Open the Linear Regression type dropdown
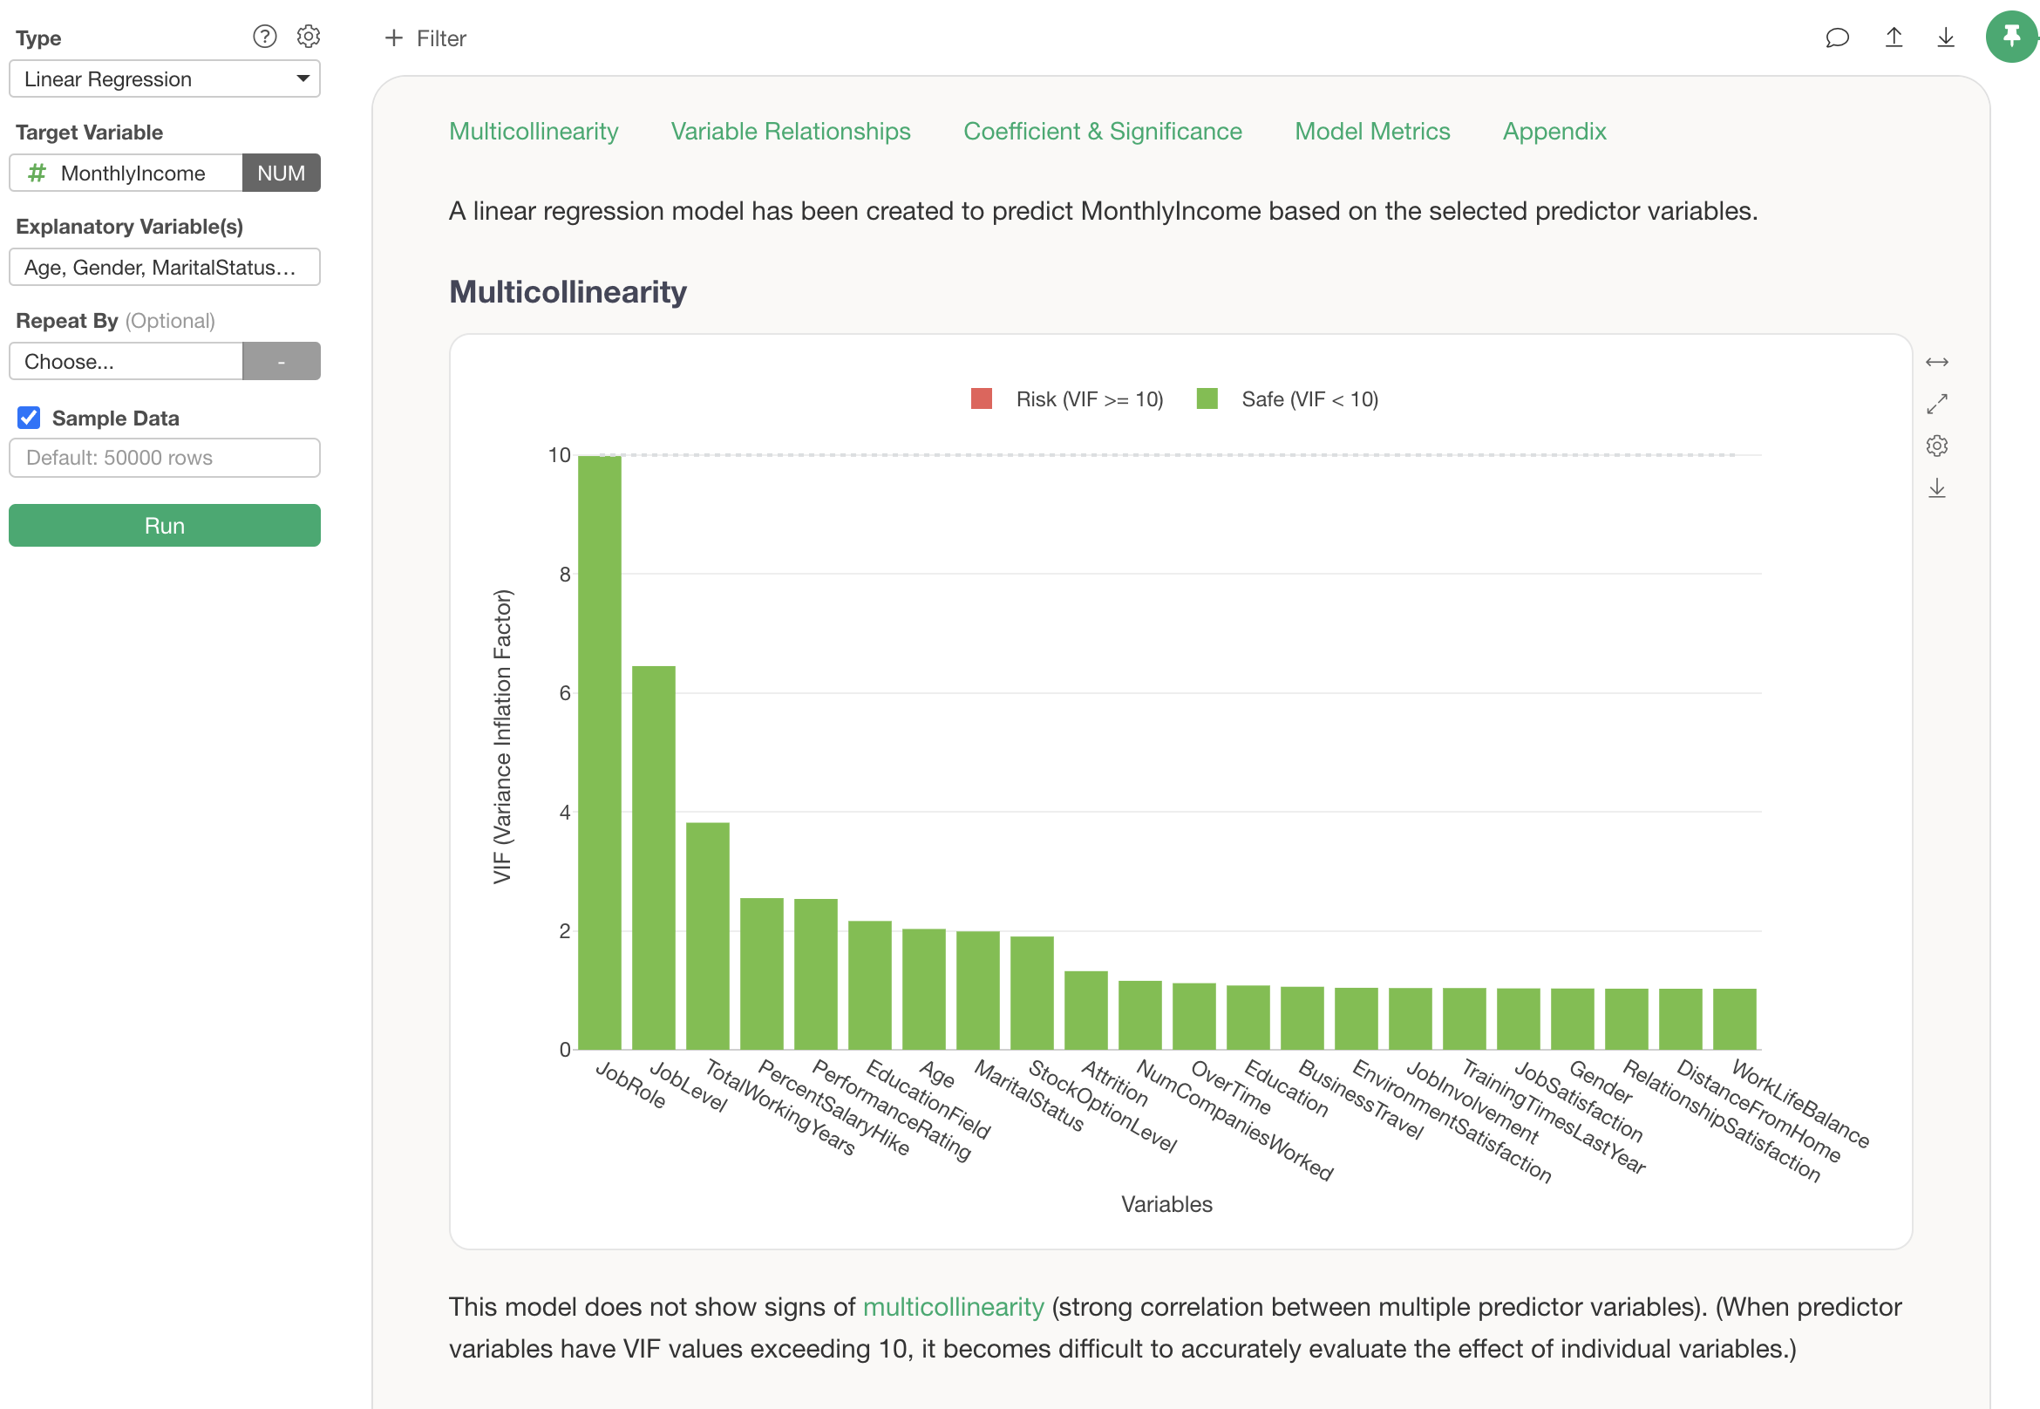 tap(164, 79)
